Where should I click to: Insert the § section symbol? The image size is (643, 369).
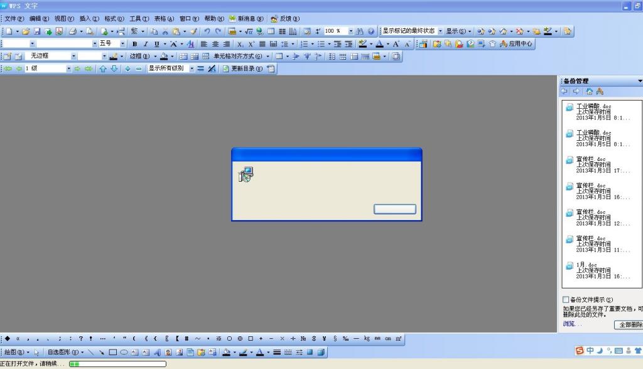click(335, 339)
